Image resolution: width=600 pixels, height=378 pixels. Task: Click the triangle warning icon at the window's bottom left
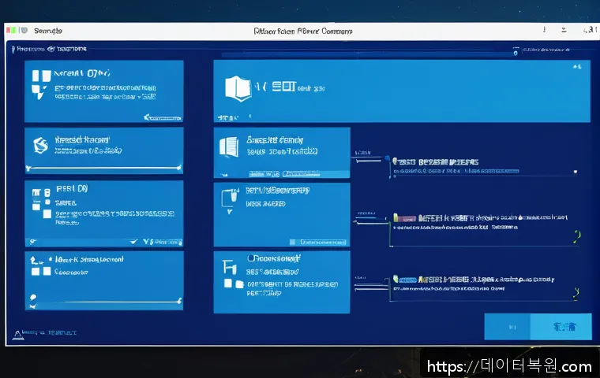(17, 335)
